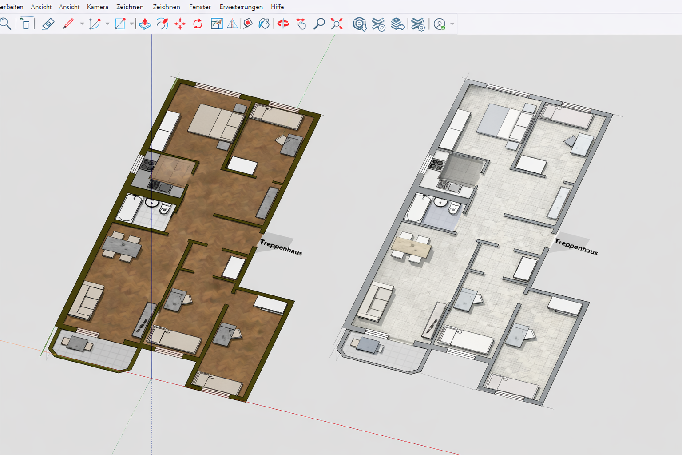Image resolution: width=682 pixels, height=455 pixels.
Task: Activate the Pan hand tool
Action: click(301, 24)
